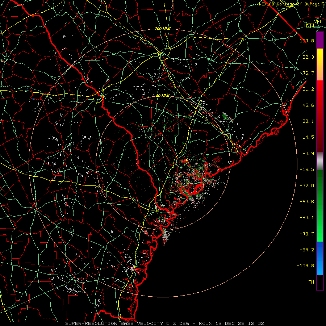
Task: Click the bright green color bar segment
Action: coord(320,233)
